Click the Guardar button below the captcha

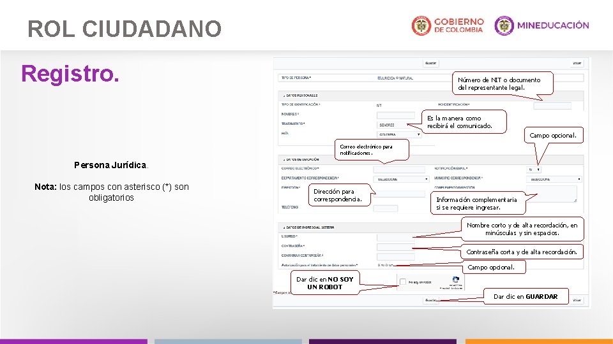tap(430, 300)
